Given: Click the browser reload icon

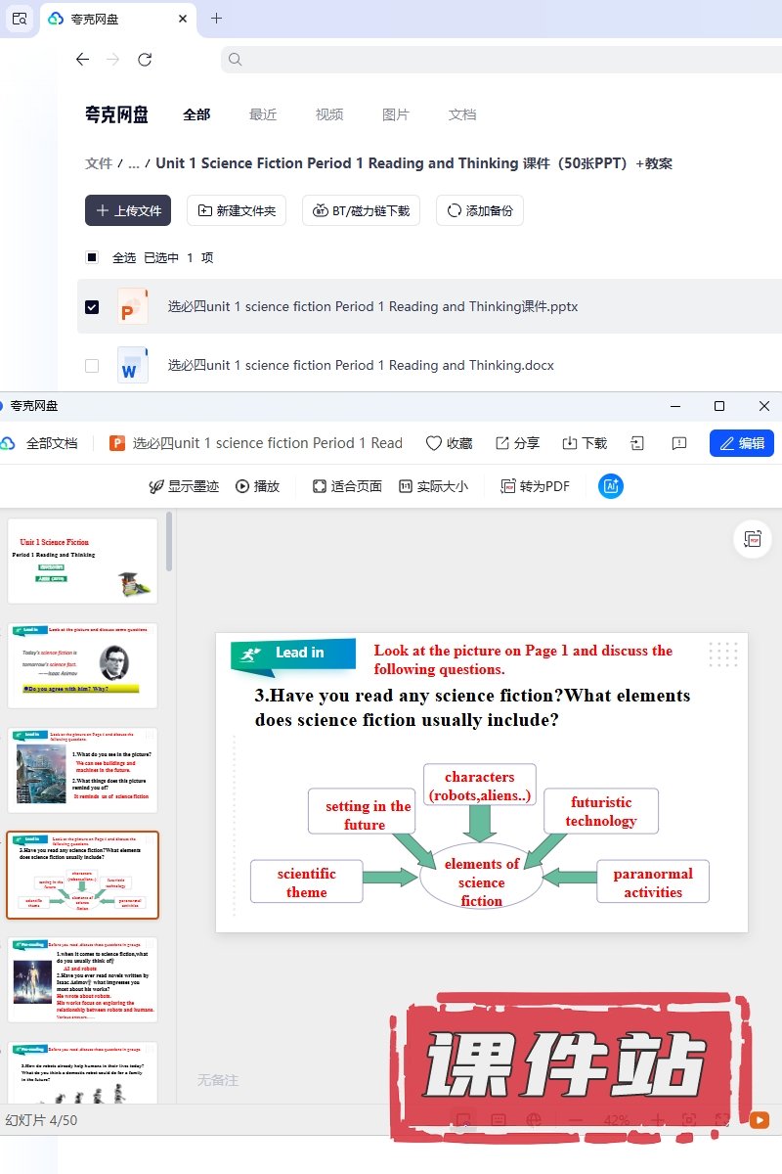Looking at the screenshot, I should pos(145,60).
